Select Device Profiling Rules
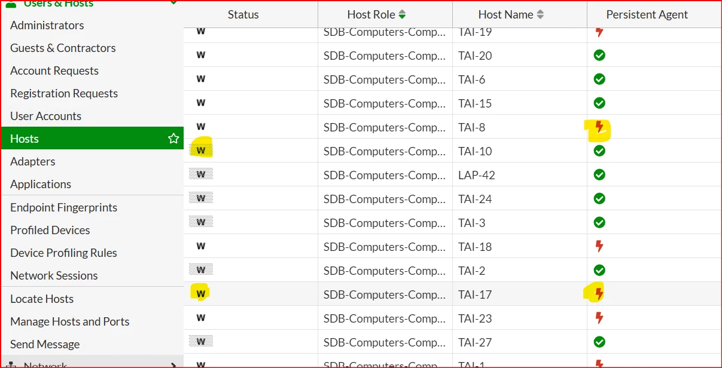 click(63, 253)
